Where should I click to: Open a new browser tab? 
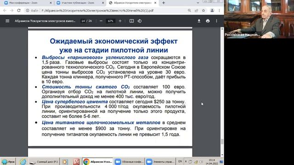(x=164, y=3)
